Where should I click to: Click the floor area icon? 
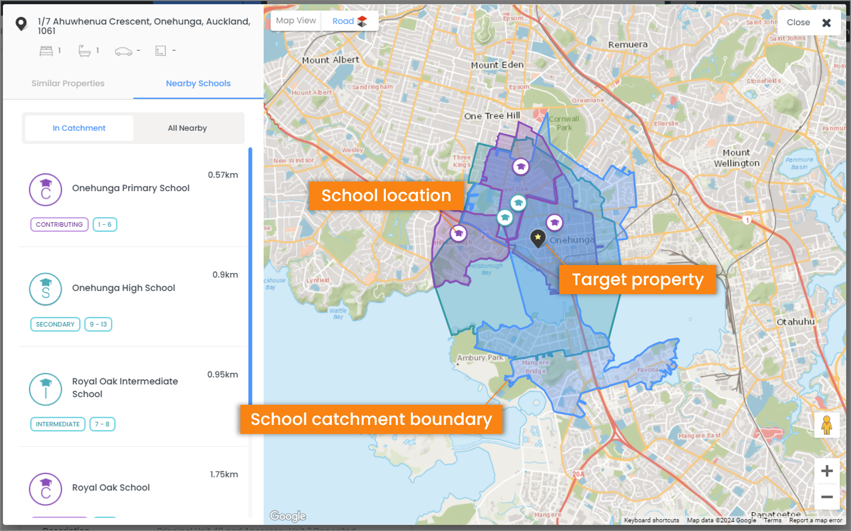click(160, 51)
